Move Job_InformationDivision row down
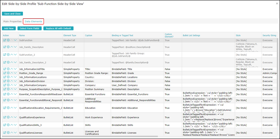The height and width of the screenshot is (139, 280). (15, 81)
